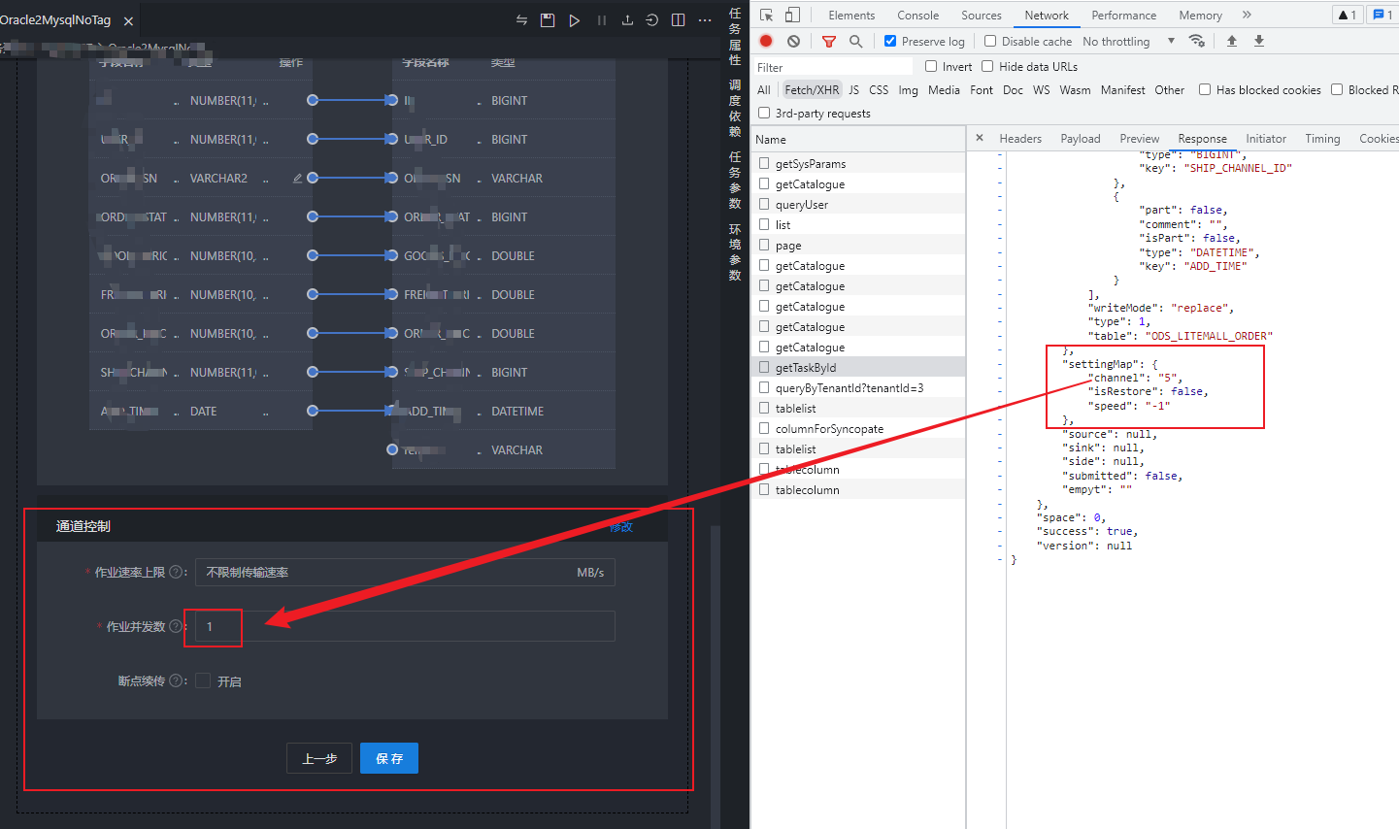Uncheck the Preserve log checkbox
This screenshot has width=1399, height=829.
click(x=890, y=41)
